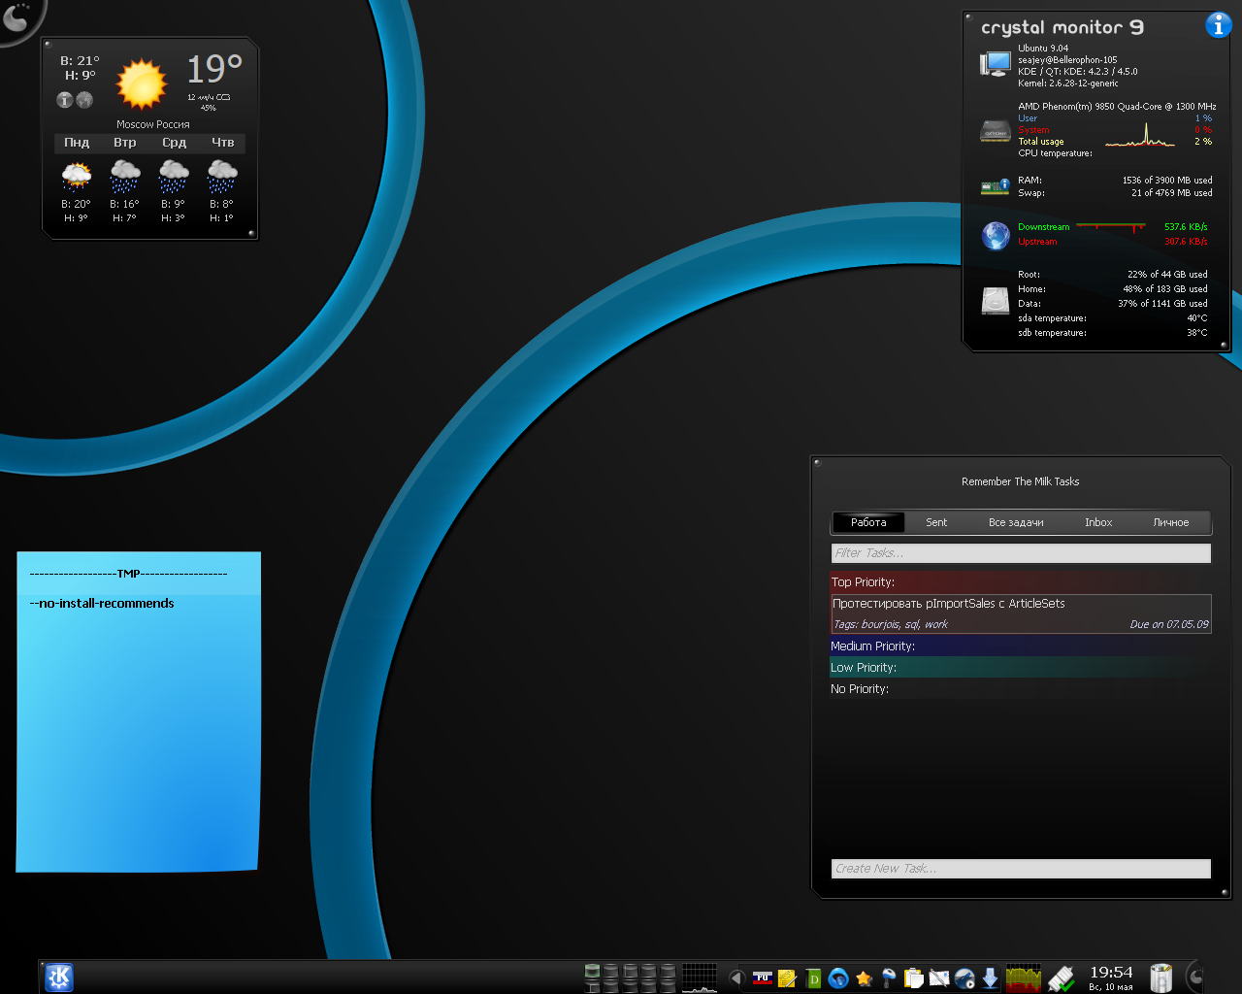The image size is (1242, 994).
Task: Open the Klipper clipboard tray icon
Action: [914, 978]
